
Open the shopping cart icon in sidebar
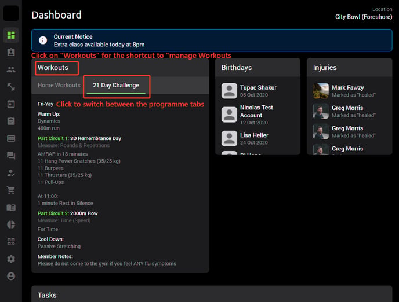tap(11, 190)
